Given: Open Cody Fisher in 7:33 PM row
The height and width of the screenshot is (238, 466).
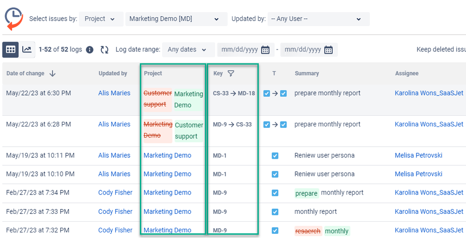Looking at the screenshot, I should pyautogui.click(x=115, y=211).
